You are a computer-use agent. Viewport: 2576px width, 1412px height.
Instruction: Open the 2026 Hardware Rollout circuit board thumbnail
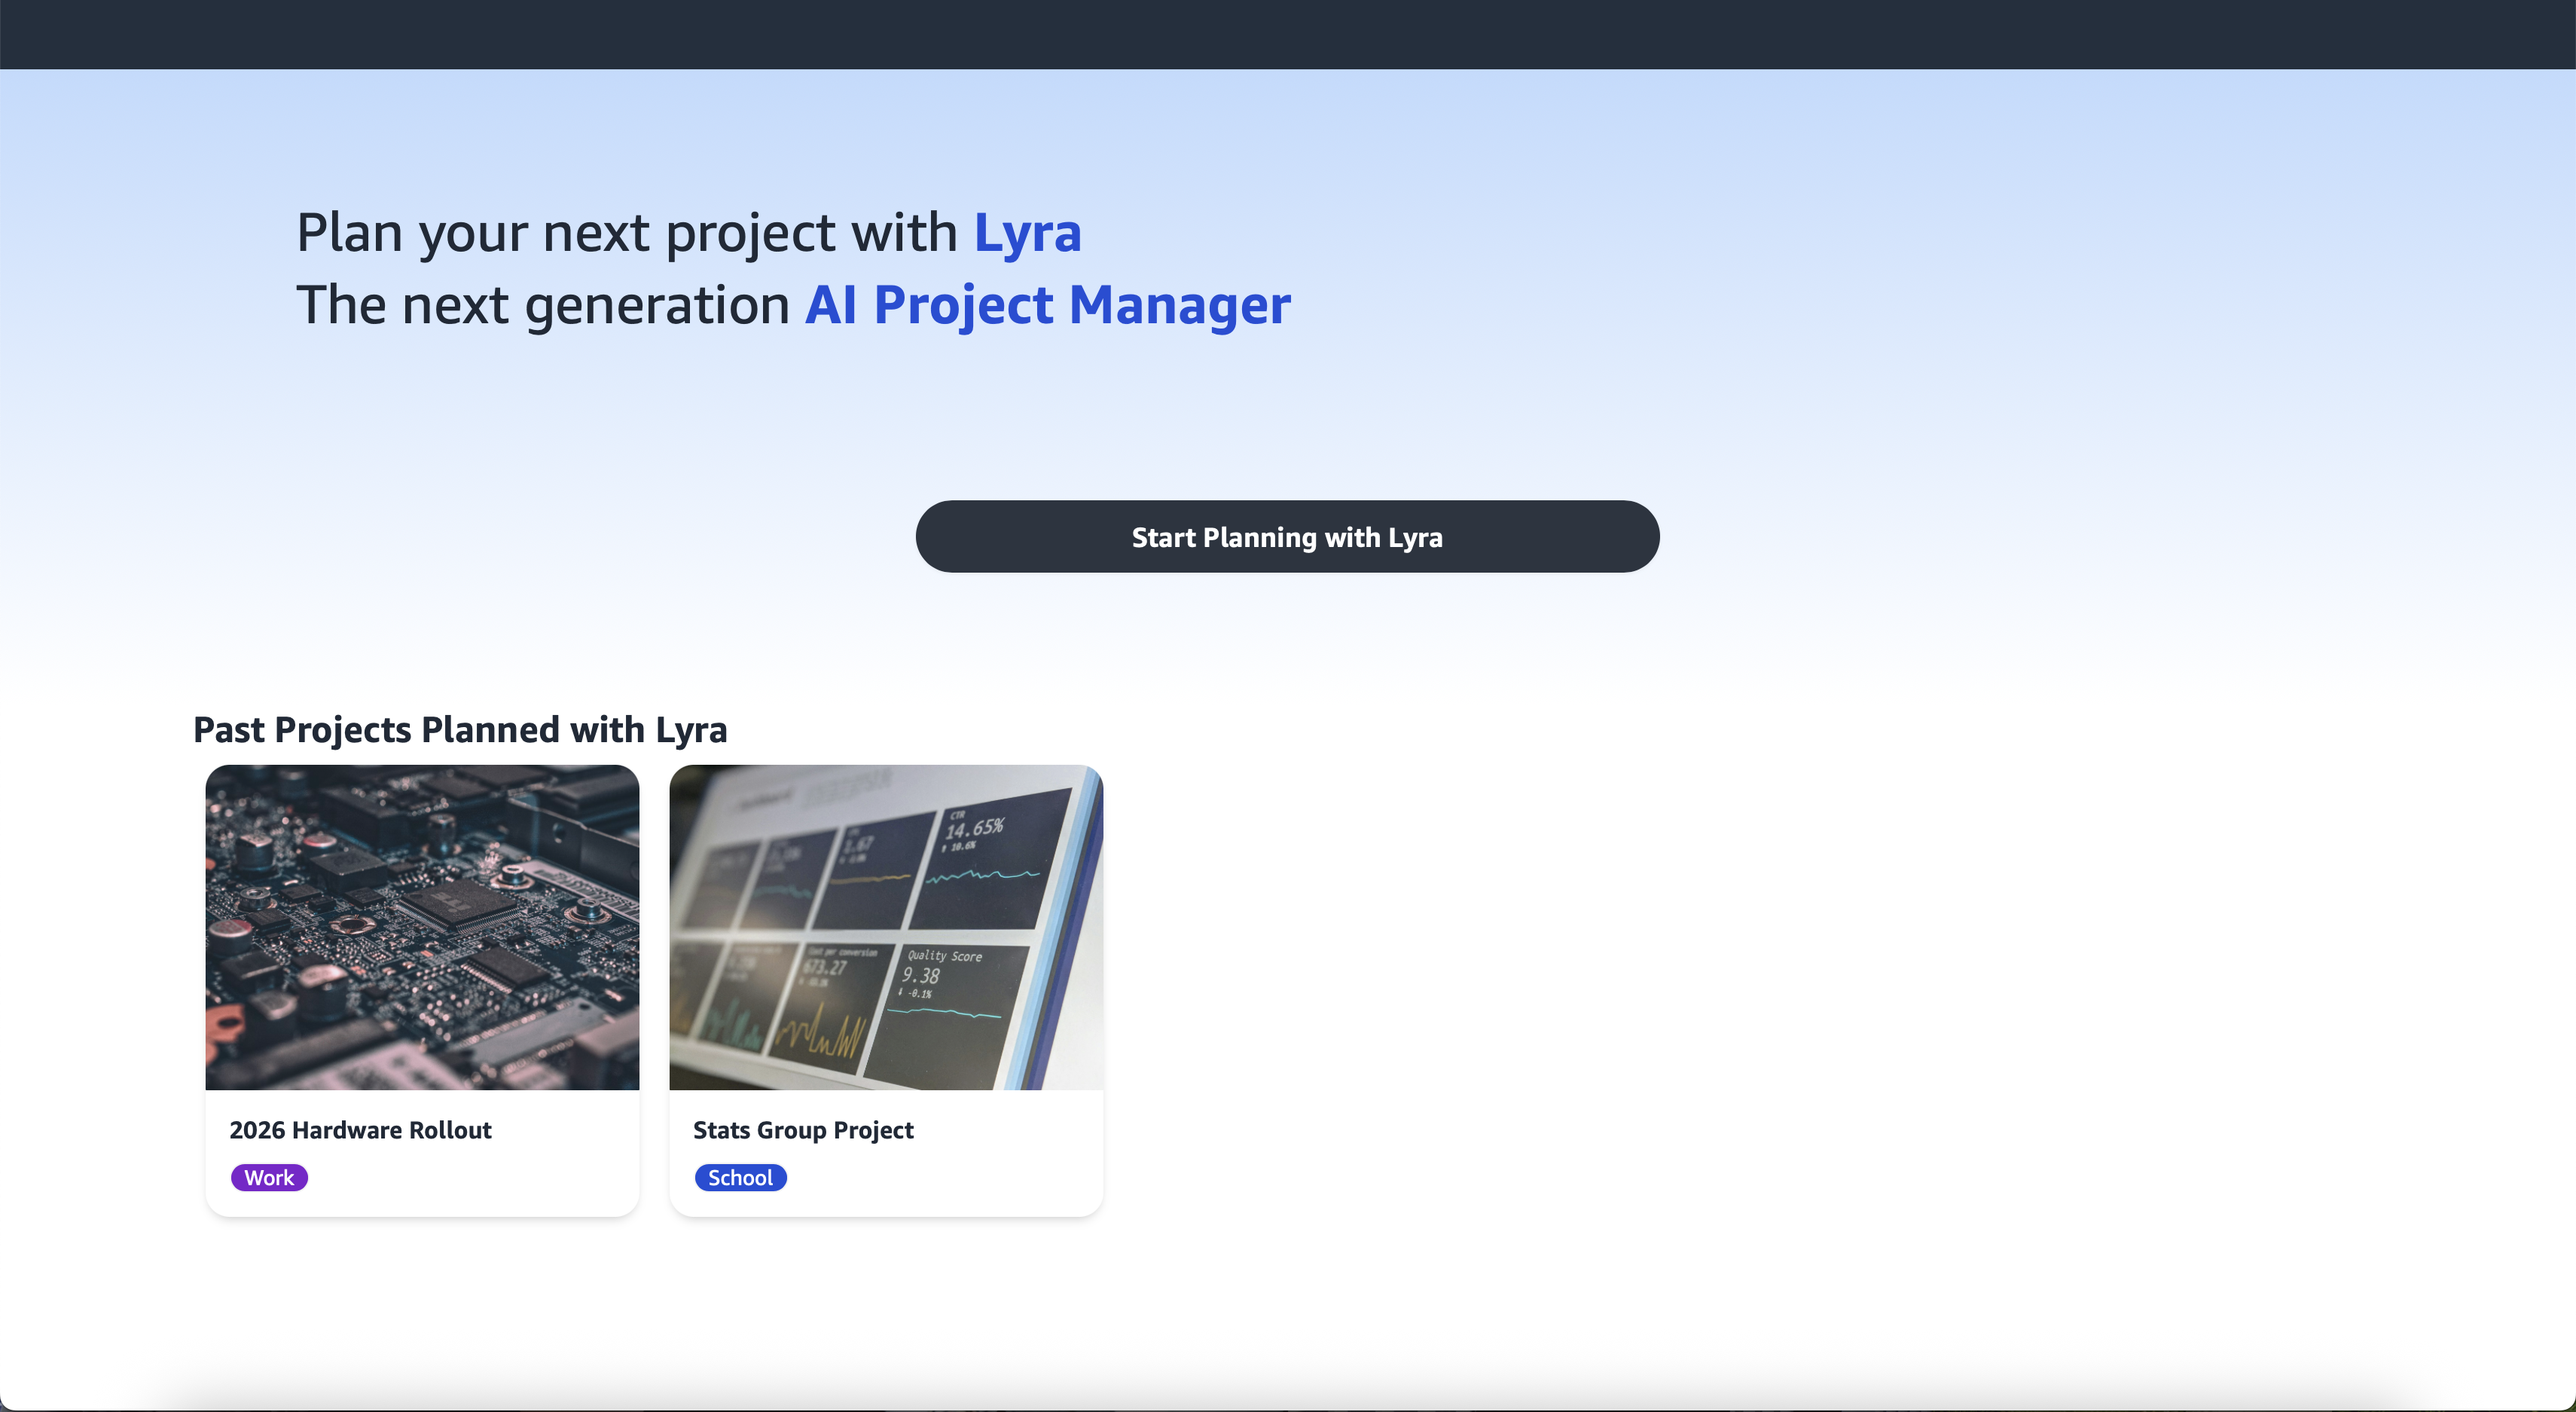[x=422, y=927]
